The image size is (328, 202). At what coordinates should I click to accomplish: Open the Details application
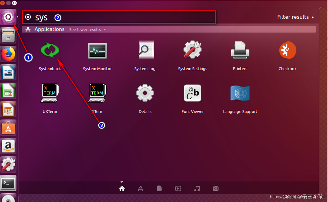145,93
